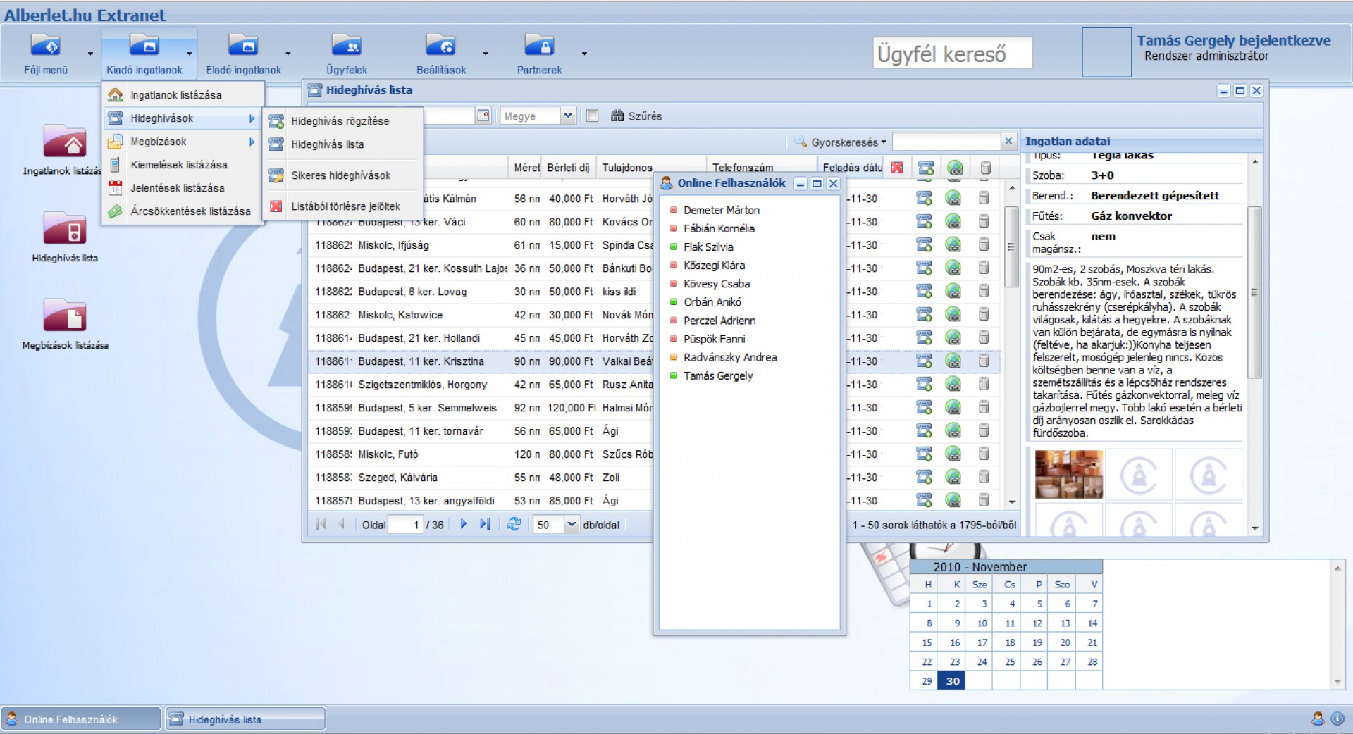Click the page number input field
This screenshot has width=1353, height=734.
point(405,525)
